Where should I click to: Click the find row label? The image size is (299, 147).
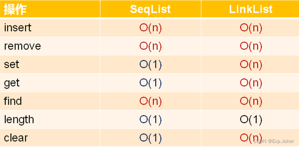pyautogui.click(x=13, y=101)
